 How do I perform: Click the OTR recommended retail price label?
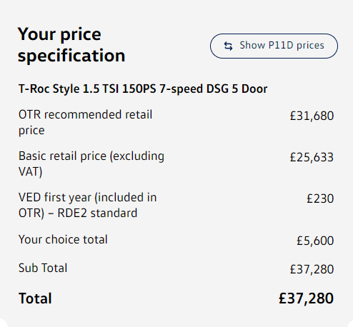85,122
